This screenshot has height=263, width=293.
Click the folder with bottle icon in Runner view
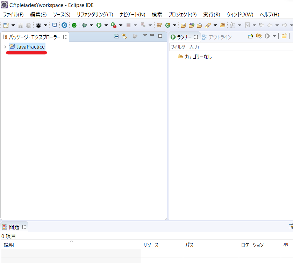(x=259, y=36)
